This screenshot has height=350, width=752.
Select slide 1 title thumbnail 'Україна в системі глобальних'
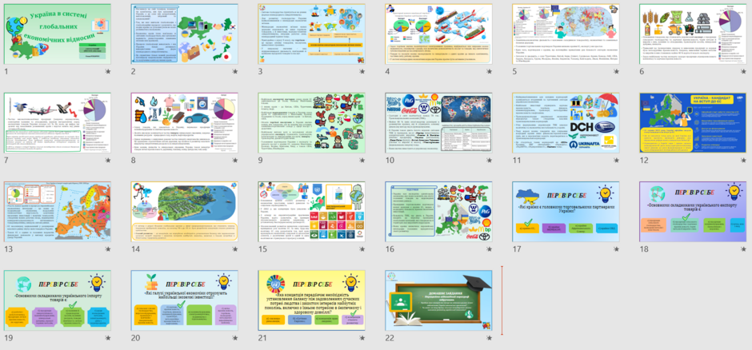(58, 34)
